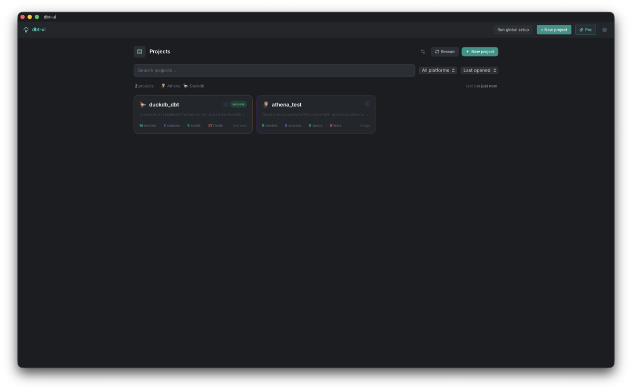Focus the Search projects field
Image resolution: width=632 pixels, height=391 pixels.
274,70
